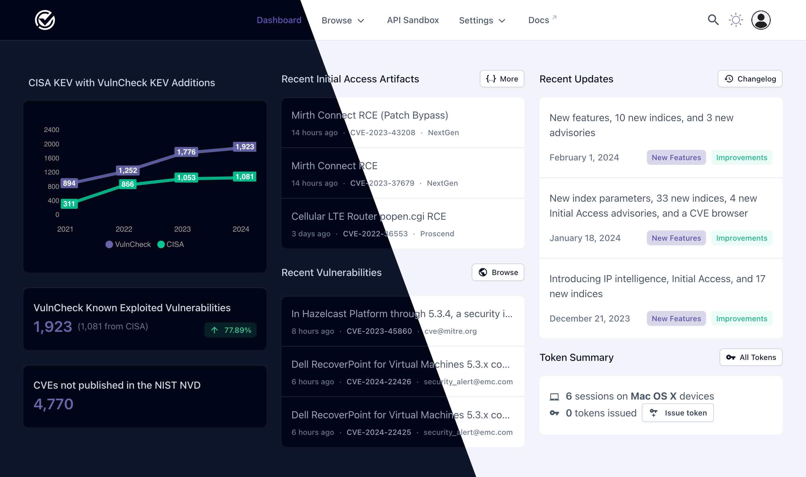806x477 pixels.
Task: Click Improvements tag on December 21 update
Action: click(741, 318)
